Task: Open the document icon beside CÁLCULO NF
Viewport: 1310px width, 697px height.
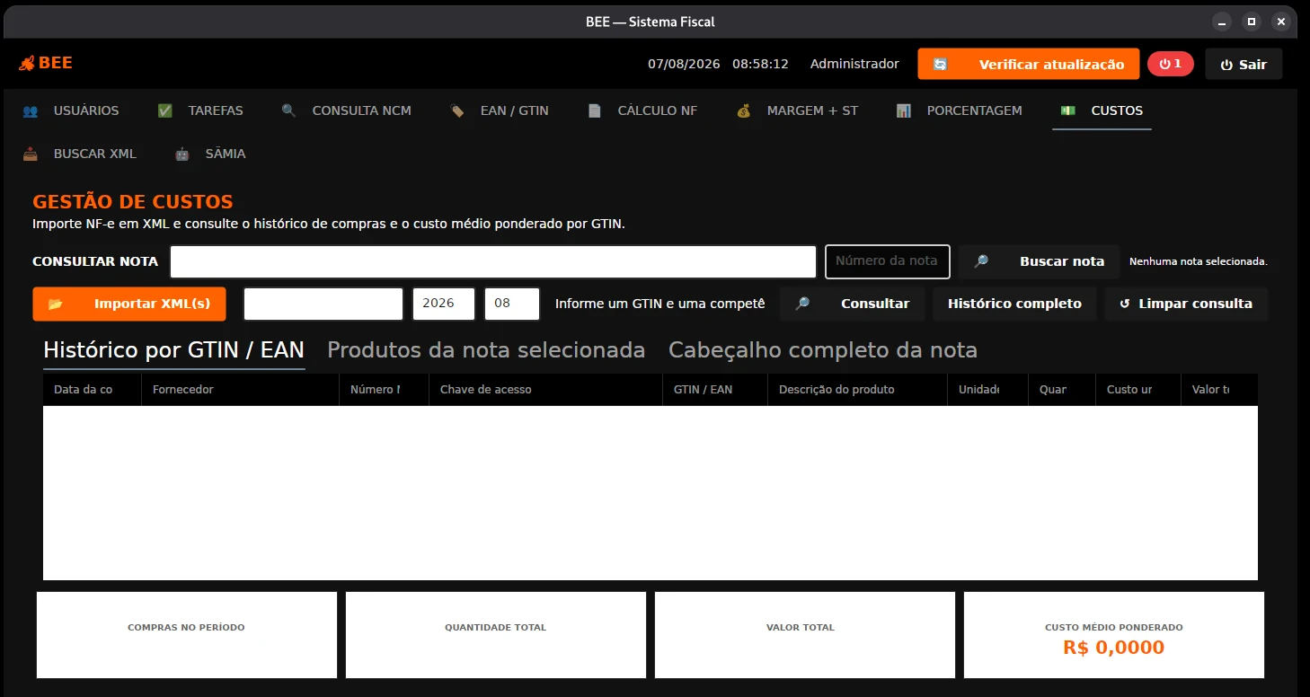Action: [595, 111]
